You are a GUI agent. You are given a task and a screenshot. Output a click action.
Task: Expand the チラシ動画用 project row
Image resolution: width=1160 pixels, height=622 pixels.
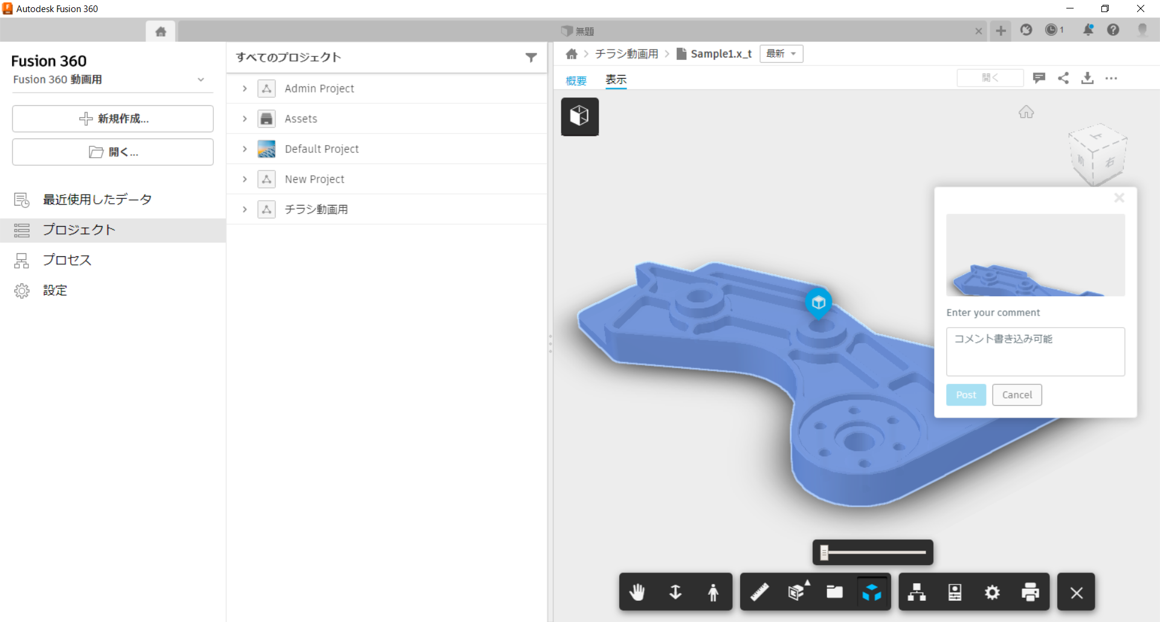245,209
